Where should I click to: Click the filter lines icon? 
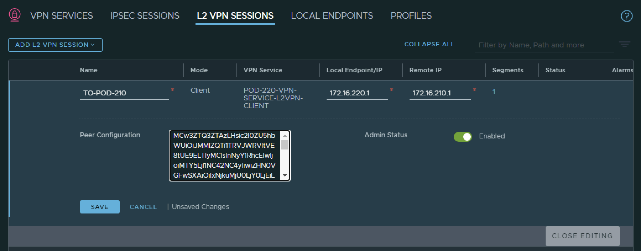(x=624, y=44)
